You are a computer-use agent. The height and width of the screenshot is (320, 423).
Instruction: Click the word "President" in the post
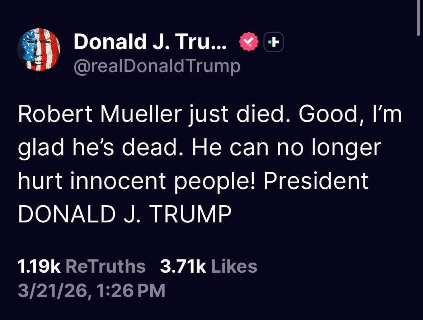click(316, 180)
